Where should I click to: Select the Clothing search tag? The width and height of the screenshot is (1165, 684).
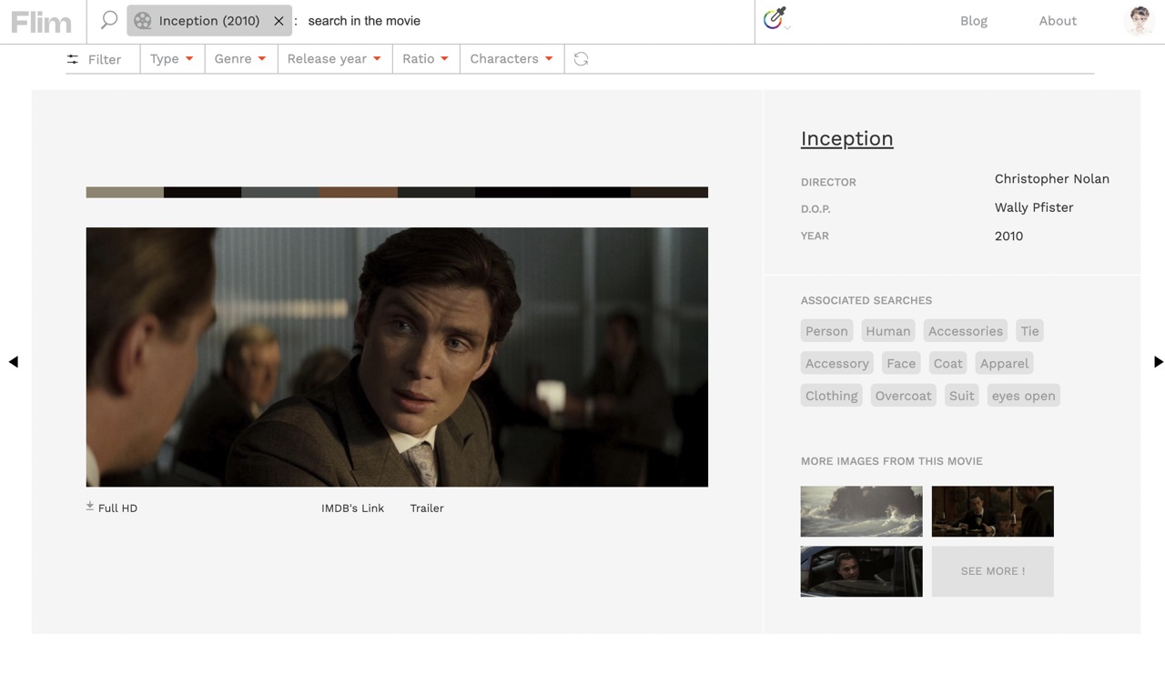point(832,396)
